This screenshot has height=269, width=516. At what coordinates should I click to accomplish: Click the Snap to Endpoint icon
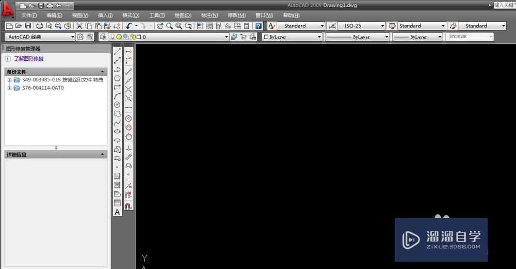(128, 71)
